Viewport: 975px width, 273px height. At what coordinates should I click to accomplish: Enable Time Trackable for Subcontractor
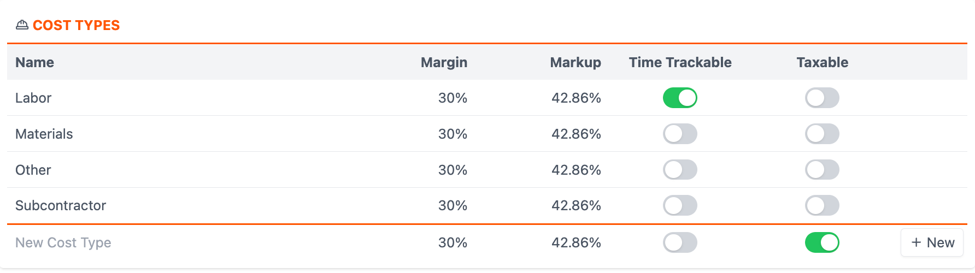pos(680,205)
